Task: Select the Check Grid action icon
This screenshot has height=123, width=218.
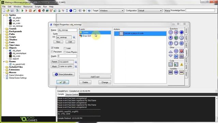Action: tap(182, 43)
